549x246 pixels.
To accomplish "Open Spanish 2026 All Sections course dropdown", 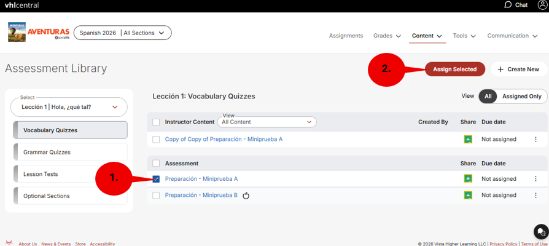I will tap(123, 33).
